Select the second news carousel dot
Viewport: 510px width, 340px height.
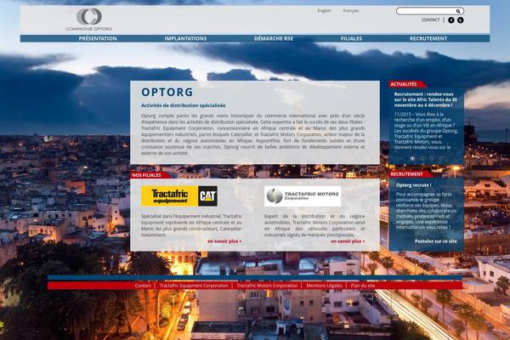pyautogui.click(x=422, y=158)
